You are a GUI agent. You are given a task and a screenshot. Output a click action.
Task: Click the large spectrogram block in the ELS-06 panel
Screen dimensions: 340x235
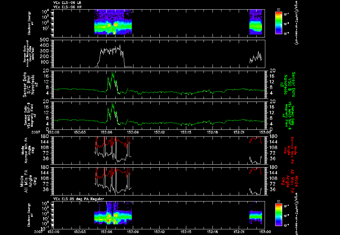pos(113,22)
